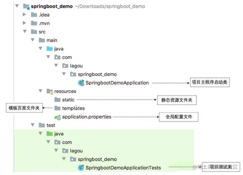Select the templates folder entry
Screen dimensions: 243x175
[x=70, y=108]
